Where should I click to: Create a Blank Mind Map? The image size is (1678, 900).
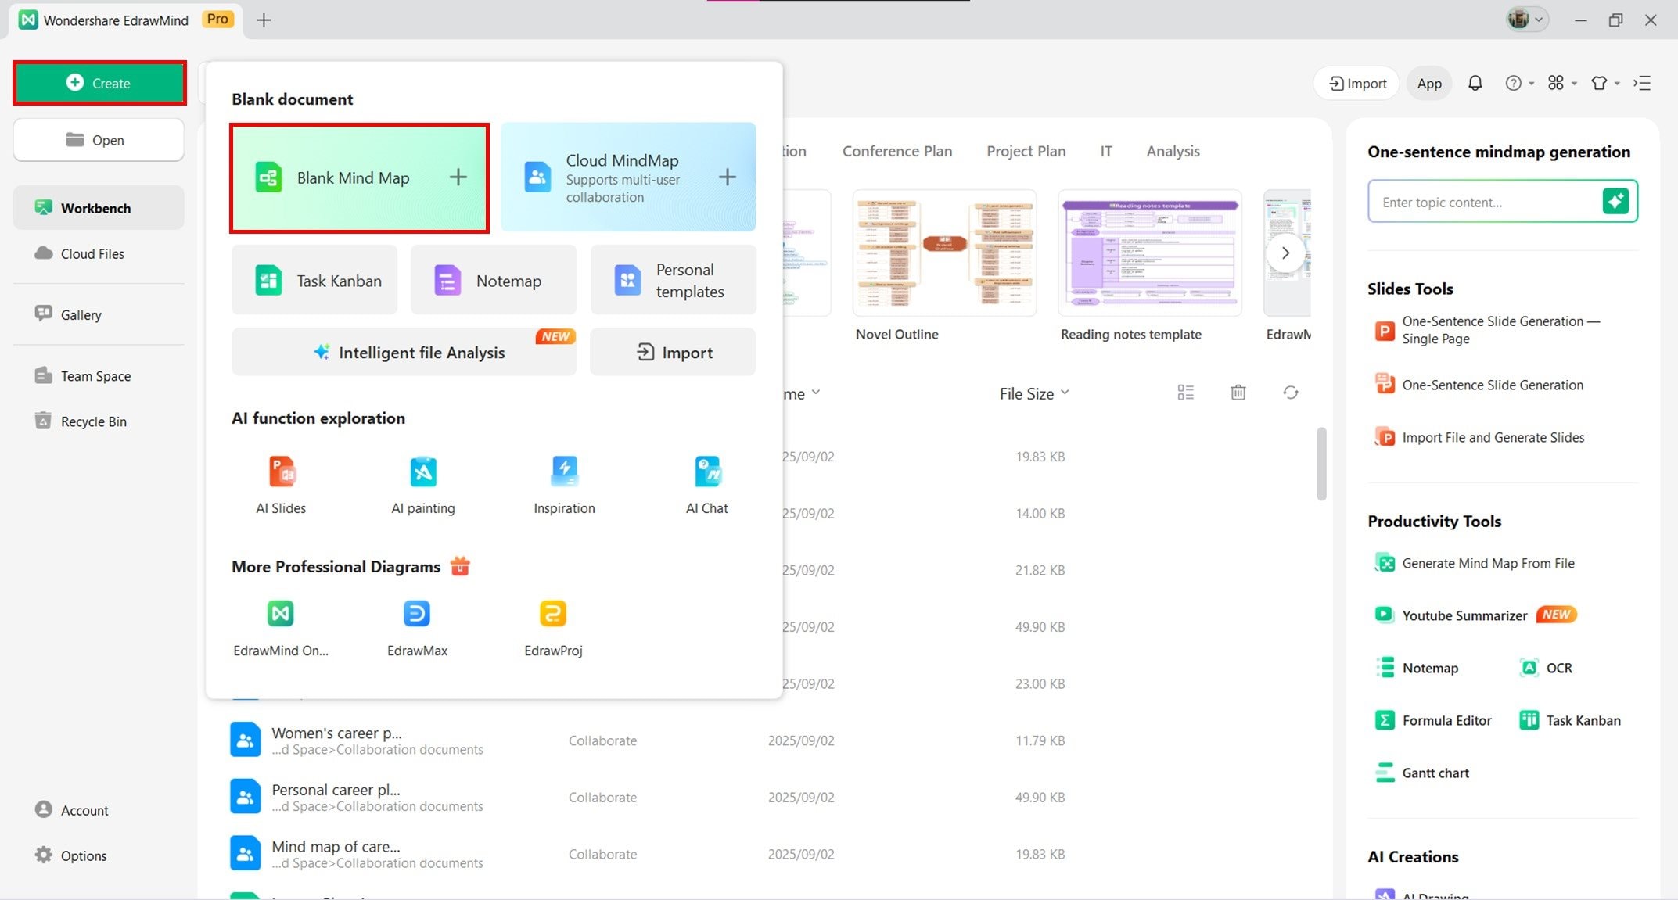point(360,177)
